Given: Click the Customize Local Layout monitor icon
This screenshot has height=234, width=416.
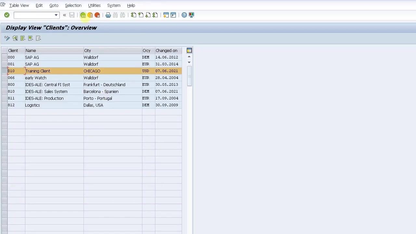Looking at the screenshot, I should [x=191, y=15].
